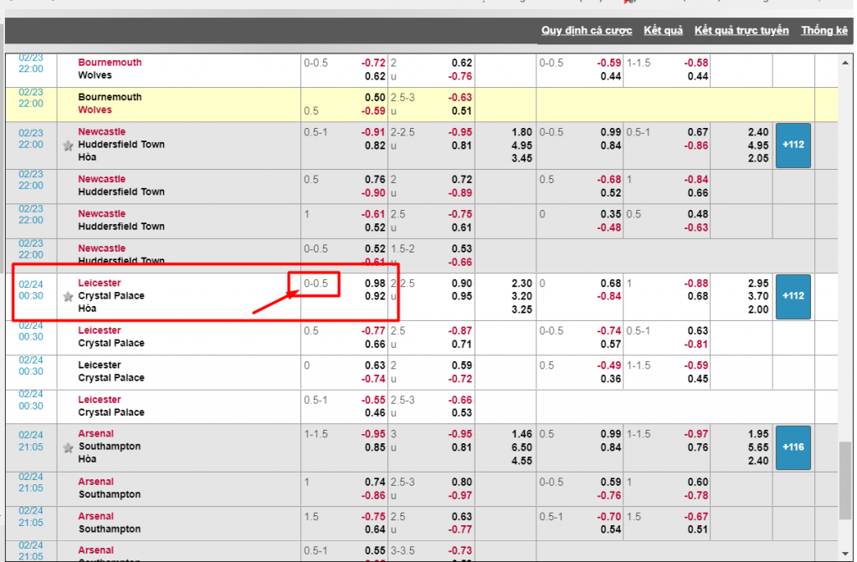Select Arsenal win odds 1.46
This screenshot has width=857, height=562.
pos(521,434)
